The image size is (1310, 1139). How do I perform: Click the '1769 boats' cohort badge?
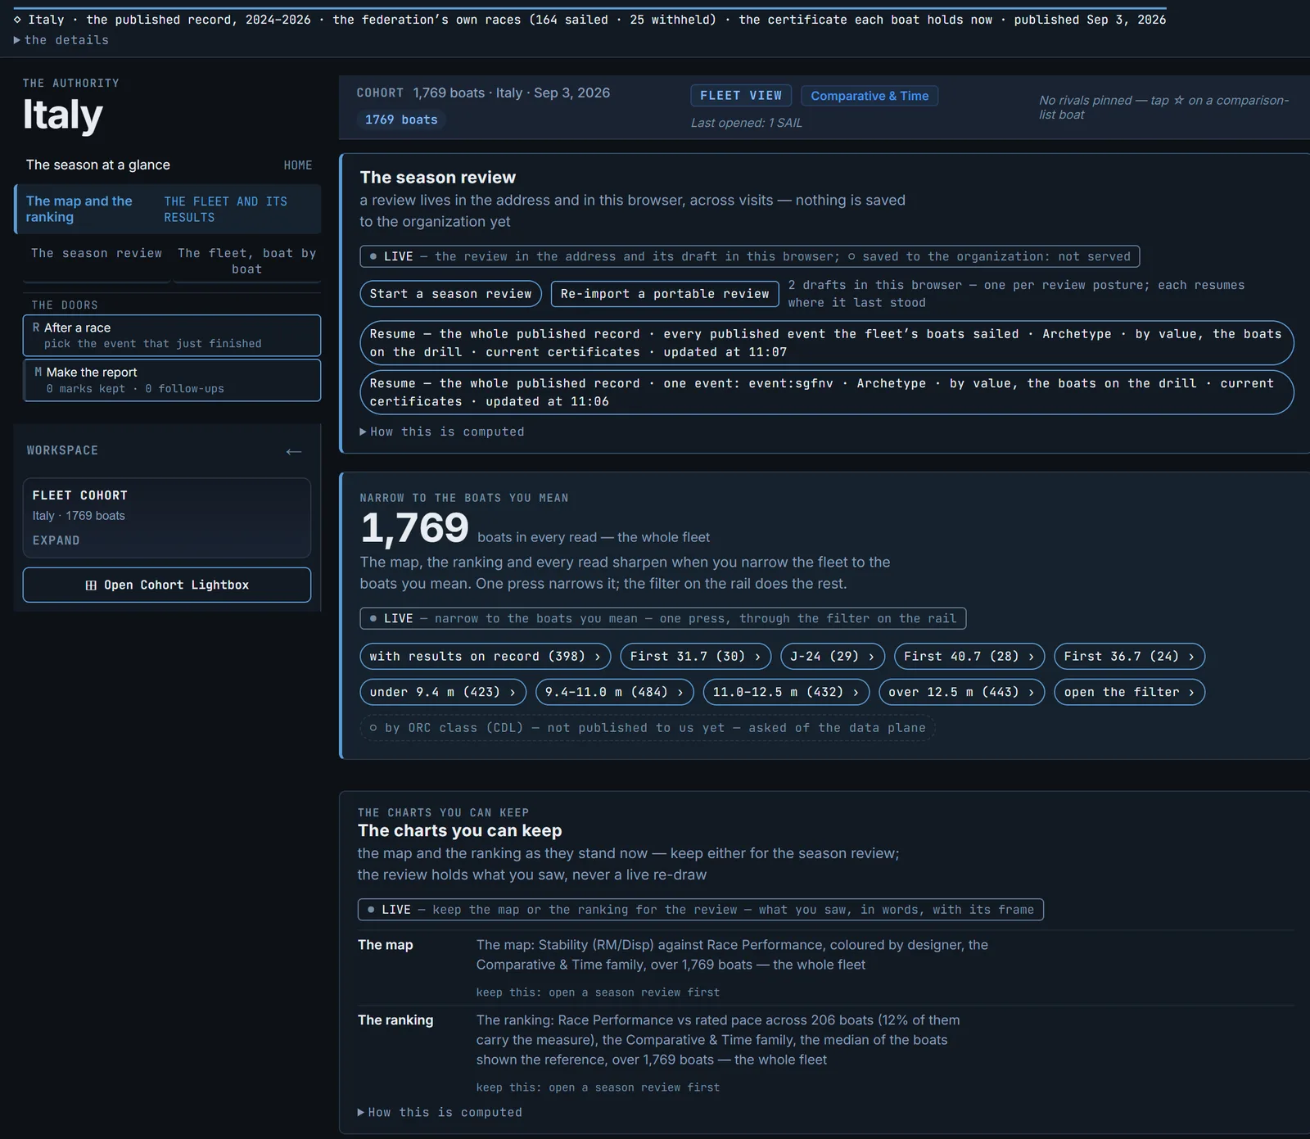pos(401,120)
